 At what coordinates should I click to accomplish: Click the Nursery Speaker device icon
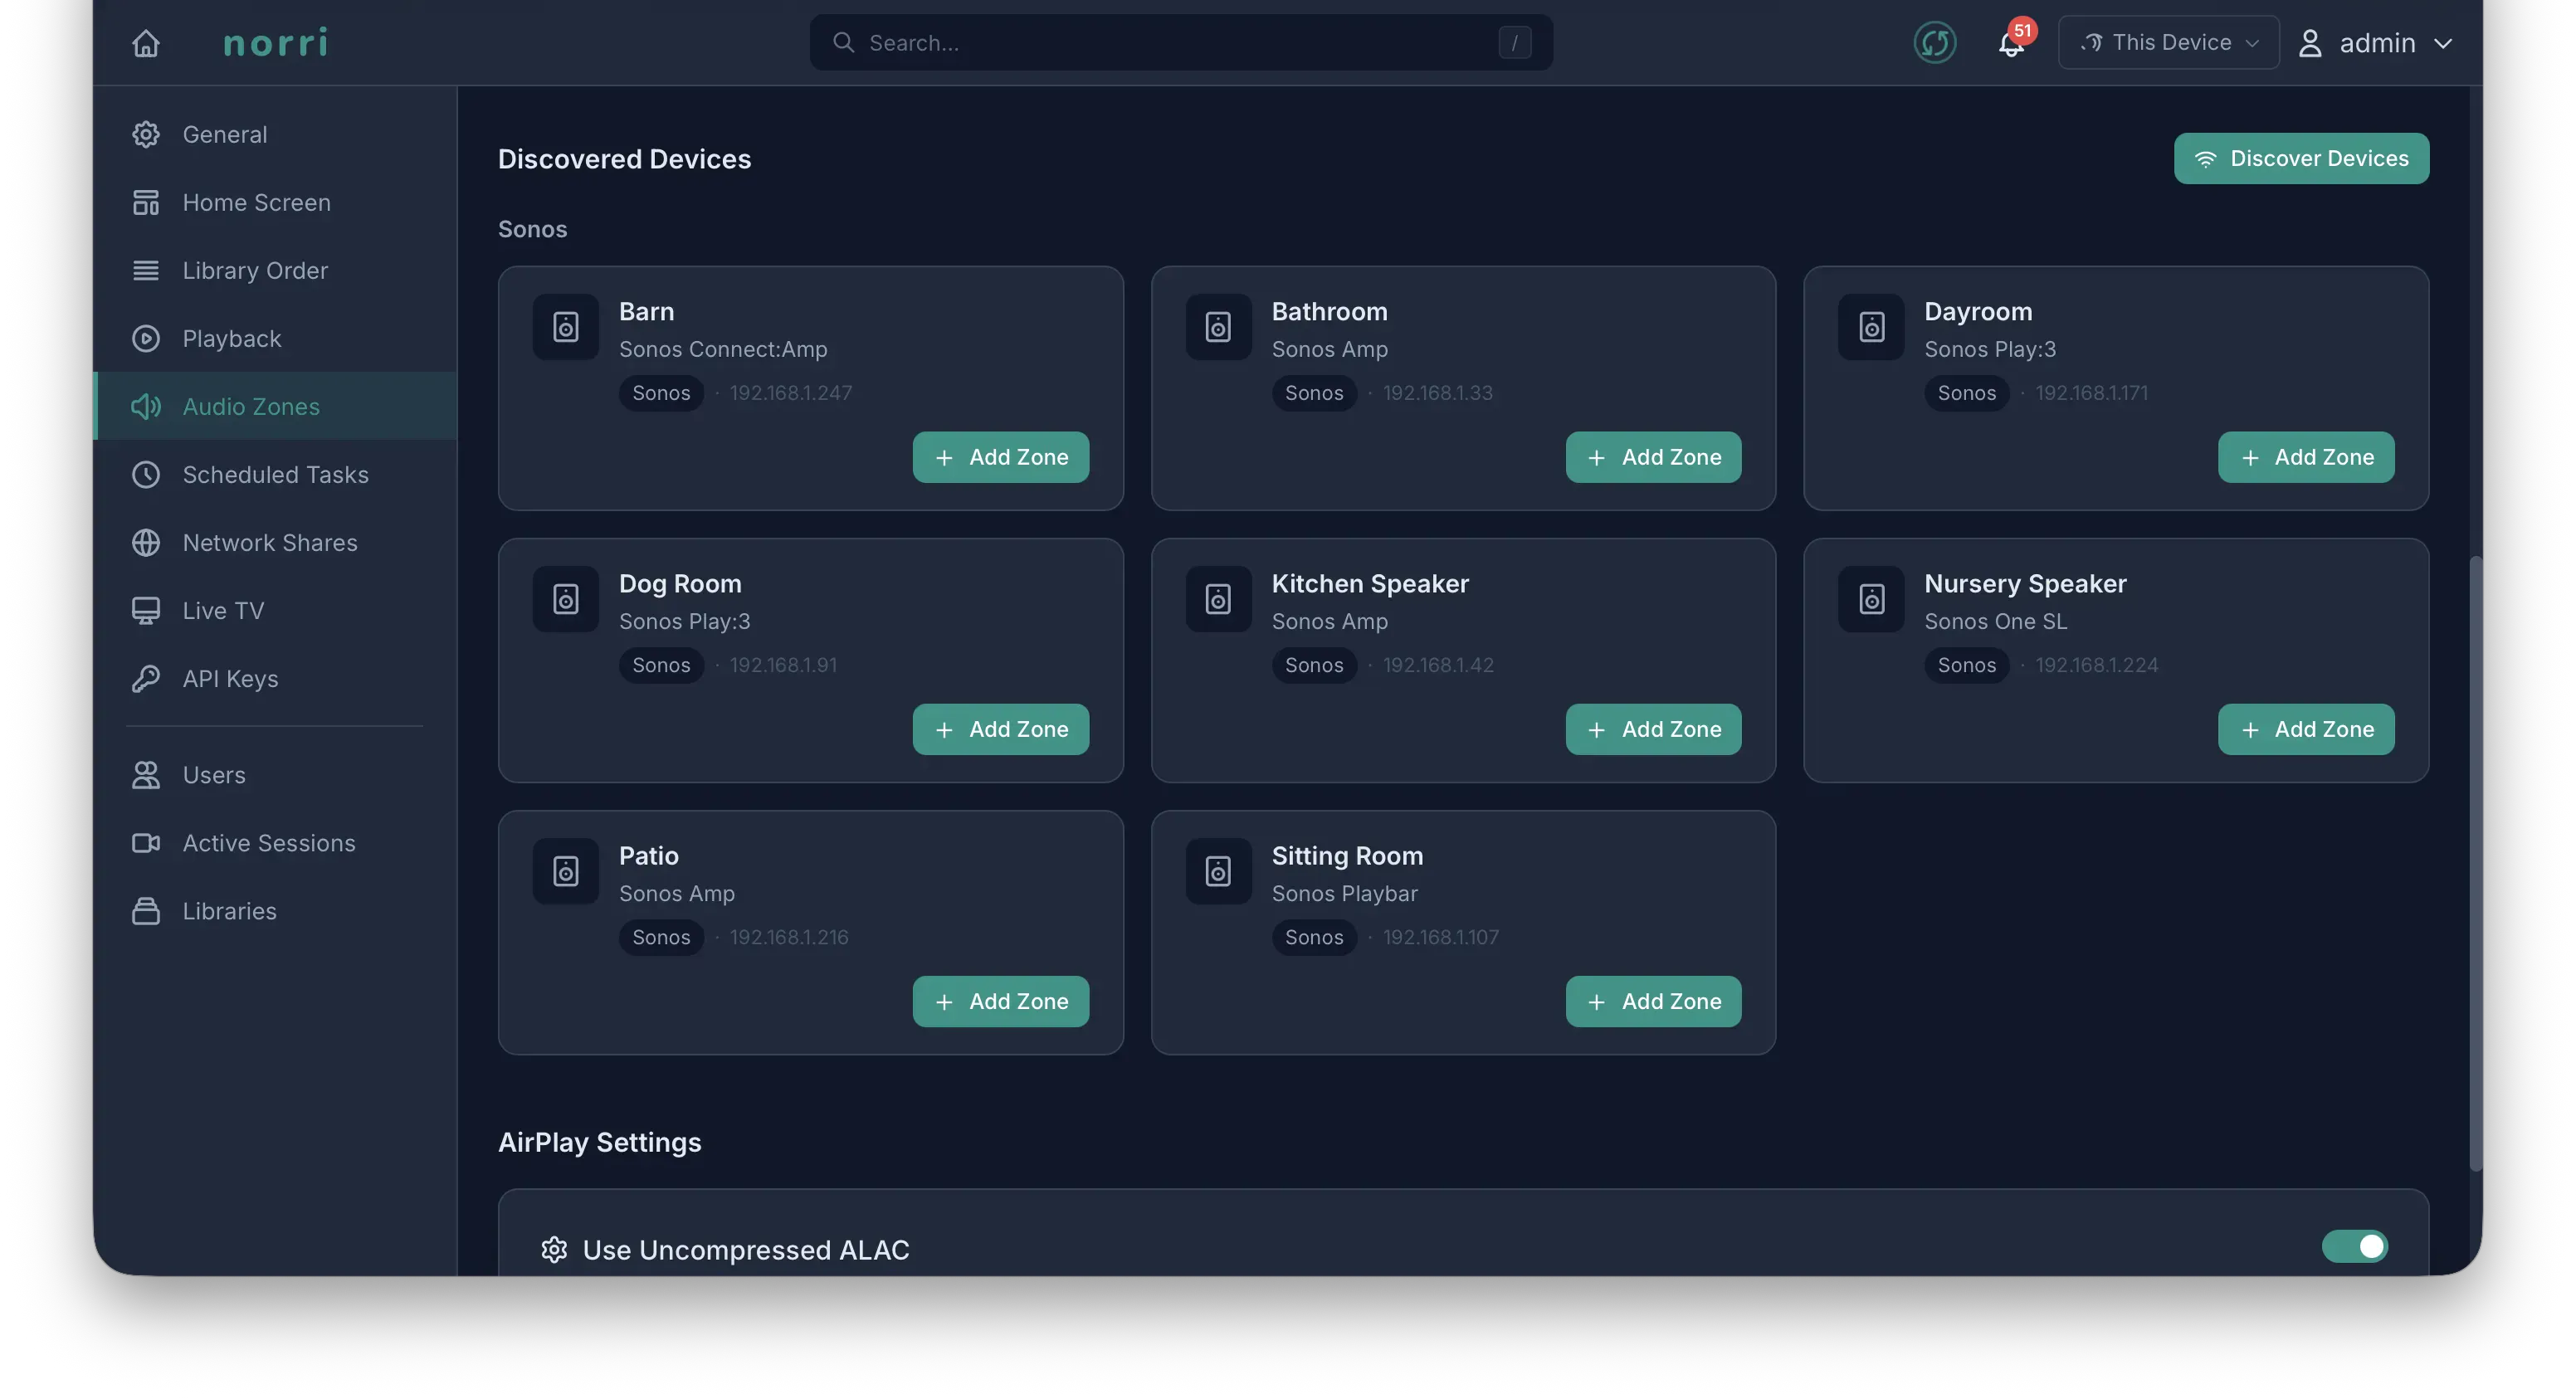click(1871, 599)
